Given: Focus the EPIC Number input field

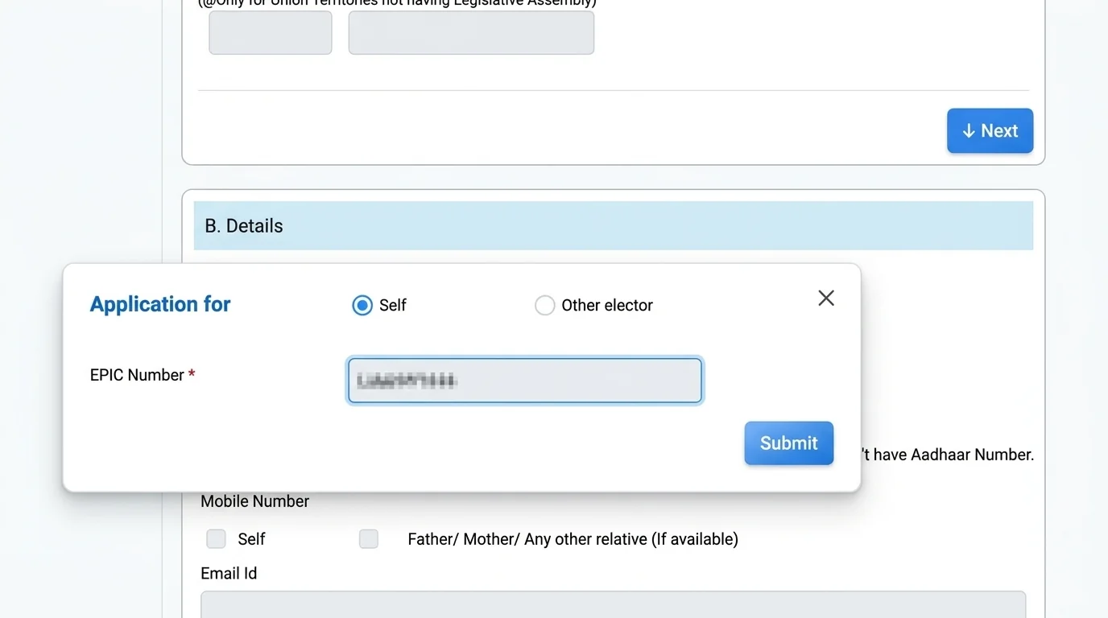Looking at the screenshot, I should [x=525, y=381].
